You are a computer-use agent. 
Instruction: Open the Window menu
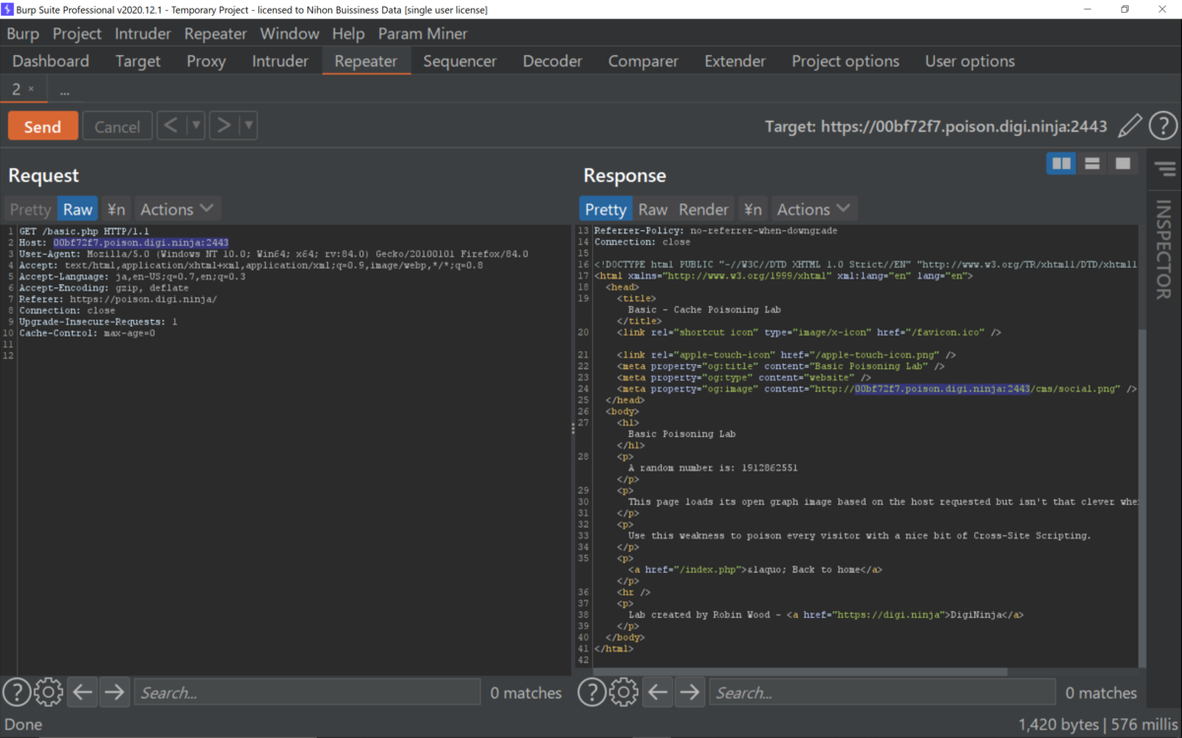(290, 33)
